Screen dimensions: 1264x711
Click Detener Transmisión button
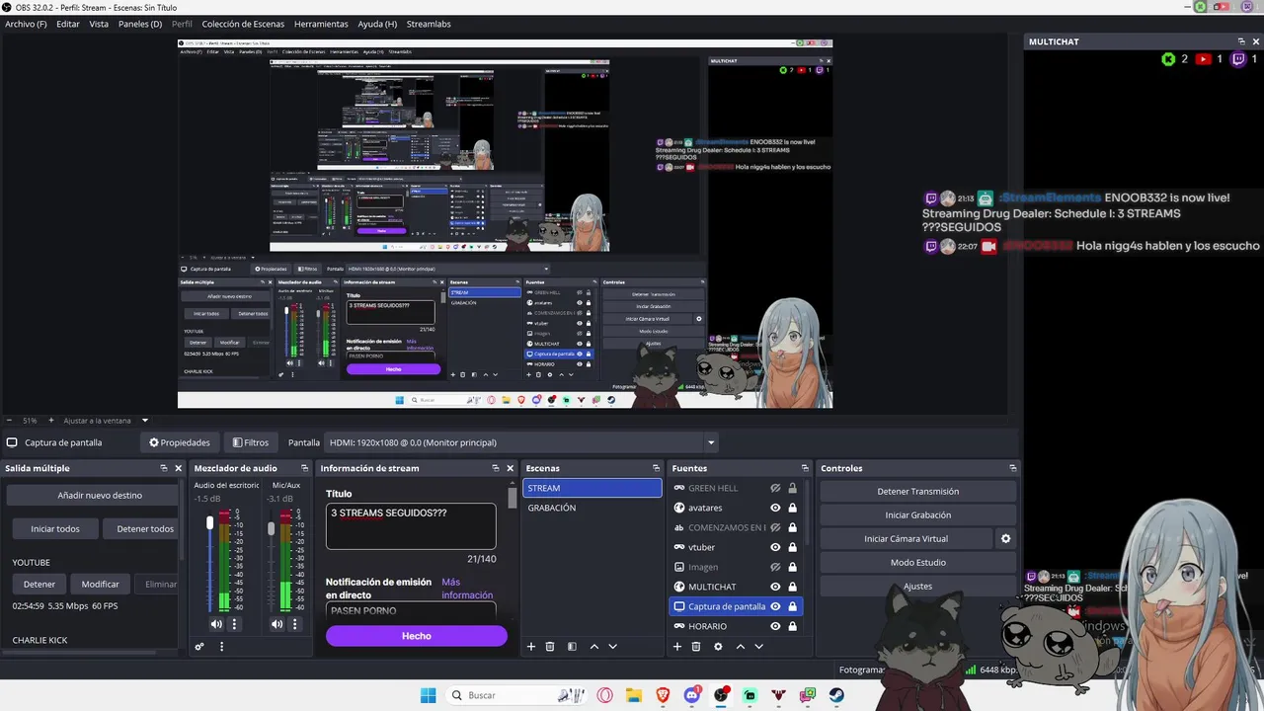(x=917, y=491)
